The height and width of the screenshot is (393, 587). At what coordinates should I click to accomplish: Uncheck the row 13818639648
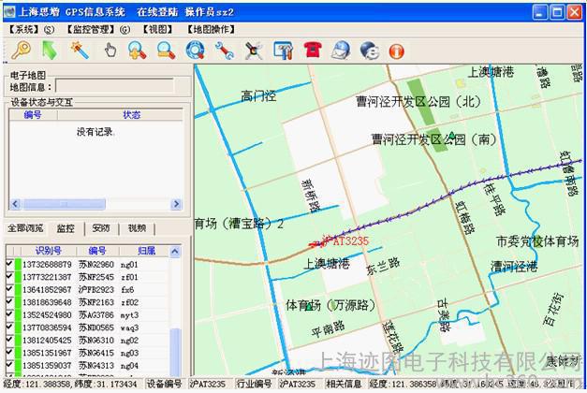[9, 301]
